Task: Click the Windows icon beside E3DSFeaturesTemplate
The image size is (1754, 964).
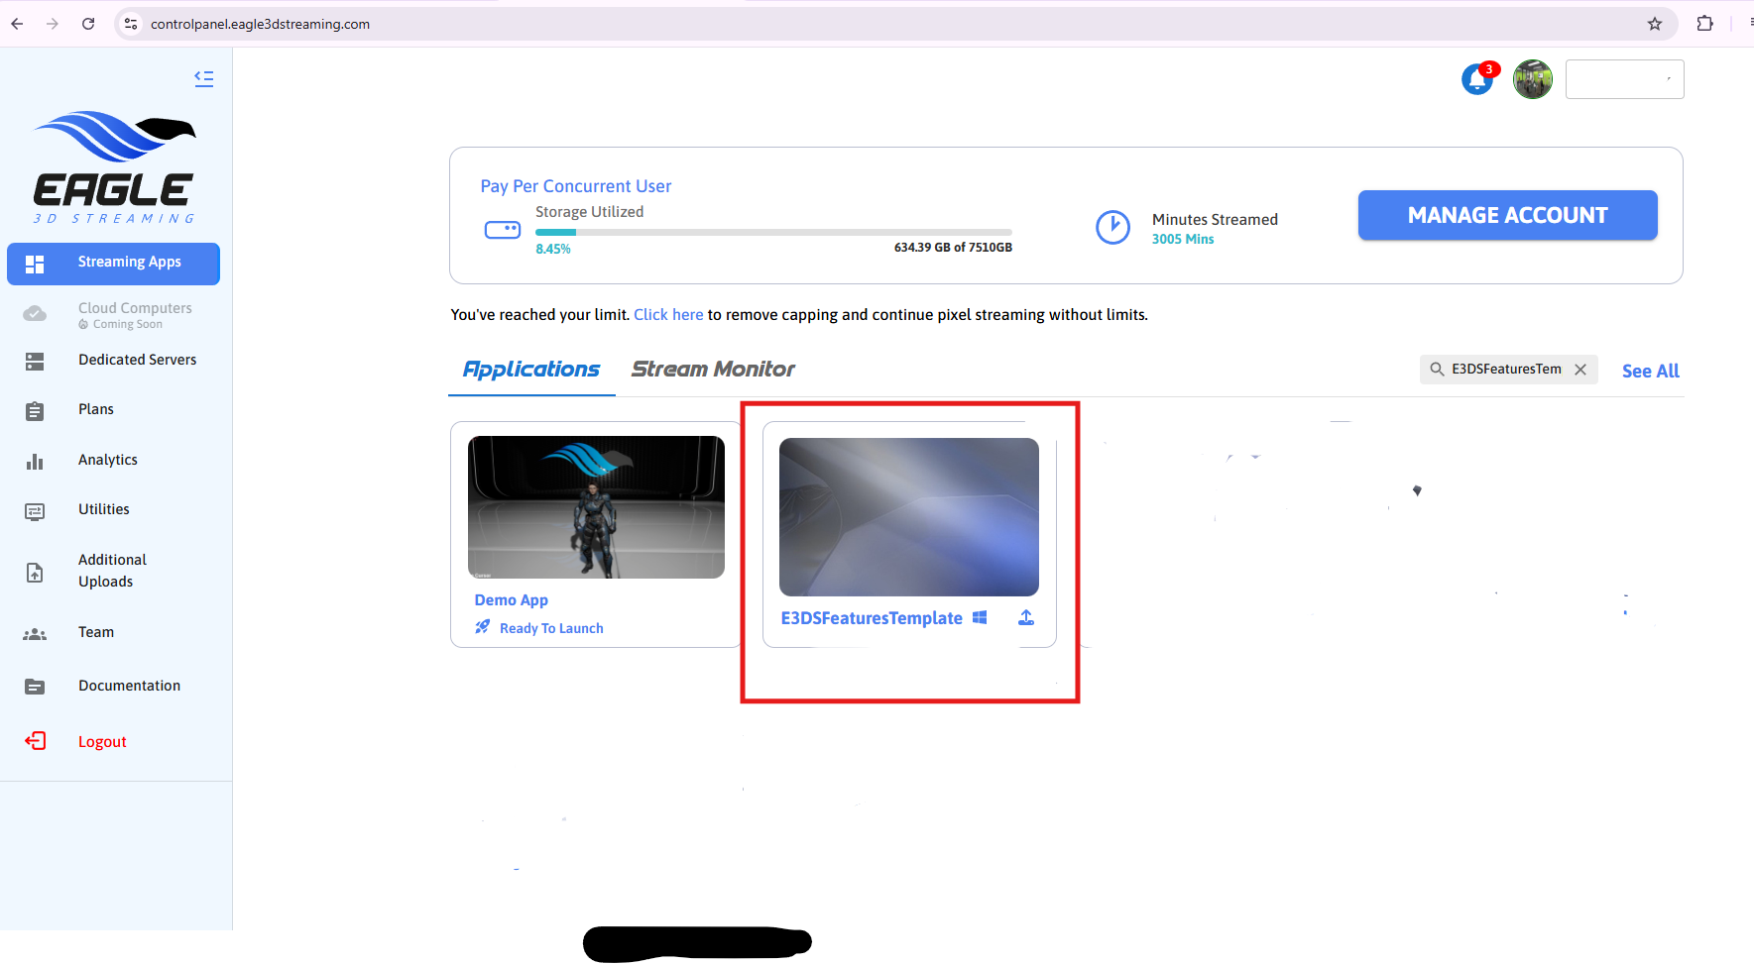Action: pyautogui.click(x=980, y=618)
